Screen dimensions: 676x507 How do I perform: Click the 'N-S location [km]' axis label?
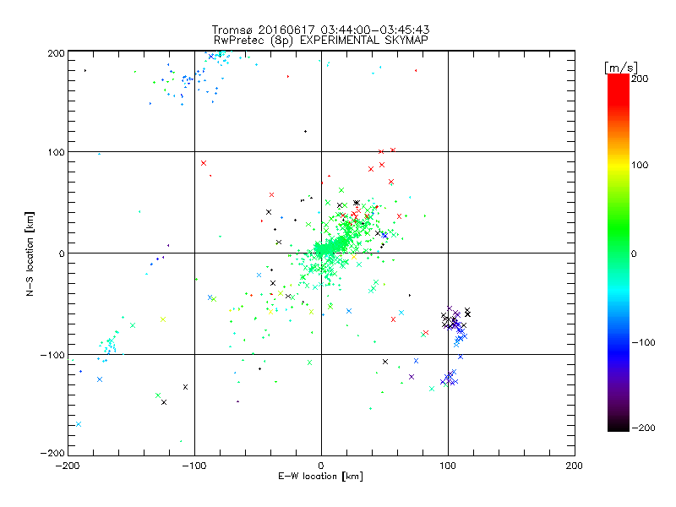pos(30,253)
